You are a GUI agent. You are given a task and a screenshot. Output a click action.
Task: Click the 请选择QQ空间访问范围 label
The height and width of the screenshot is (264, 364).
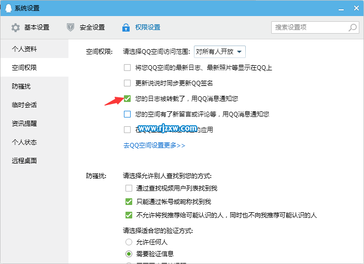point(157,51)
